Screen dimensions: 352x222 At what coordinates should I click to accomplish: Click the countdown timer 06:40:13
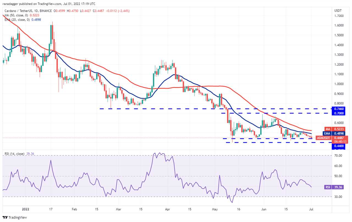(340, 142)
